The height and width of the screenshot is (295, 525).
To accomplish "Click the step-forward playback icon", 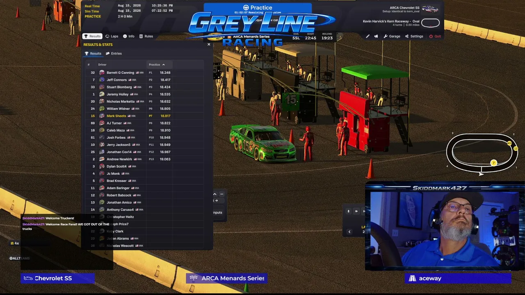I will click(x=356, y=211).
